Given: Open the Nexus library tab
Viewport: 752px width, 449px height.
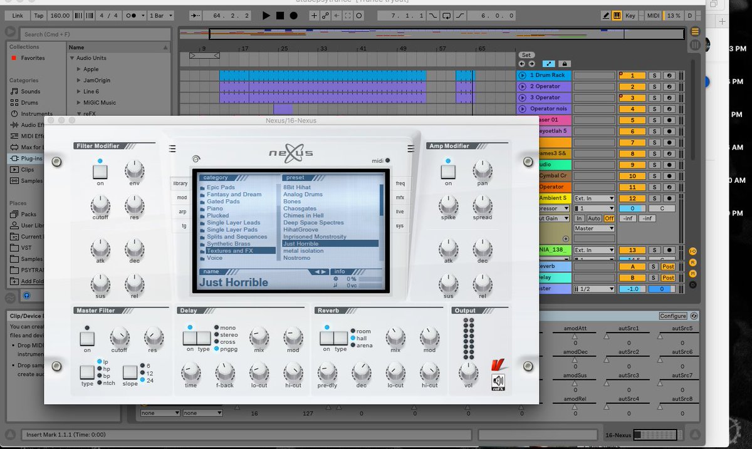Looking at the screenshot, I should (x=180, y=183).
